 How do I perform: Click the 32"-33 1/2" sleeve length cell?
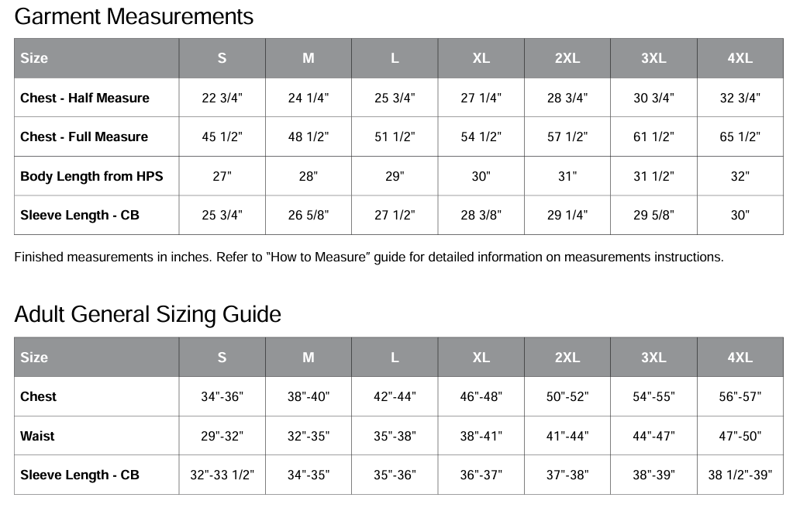click(222, 475)
